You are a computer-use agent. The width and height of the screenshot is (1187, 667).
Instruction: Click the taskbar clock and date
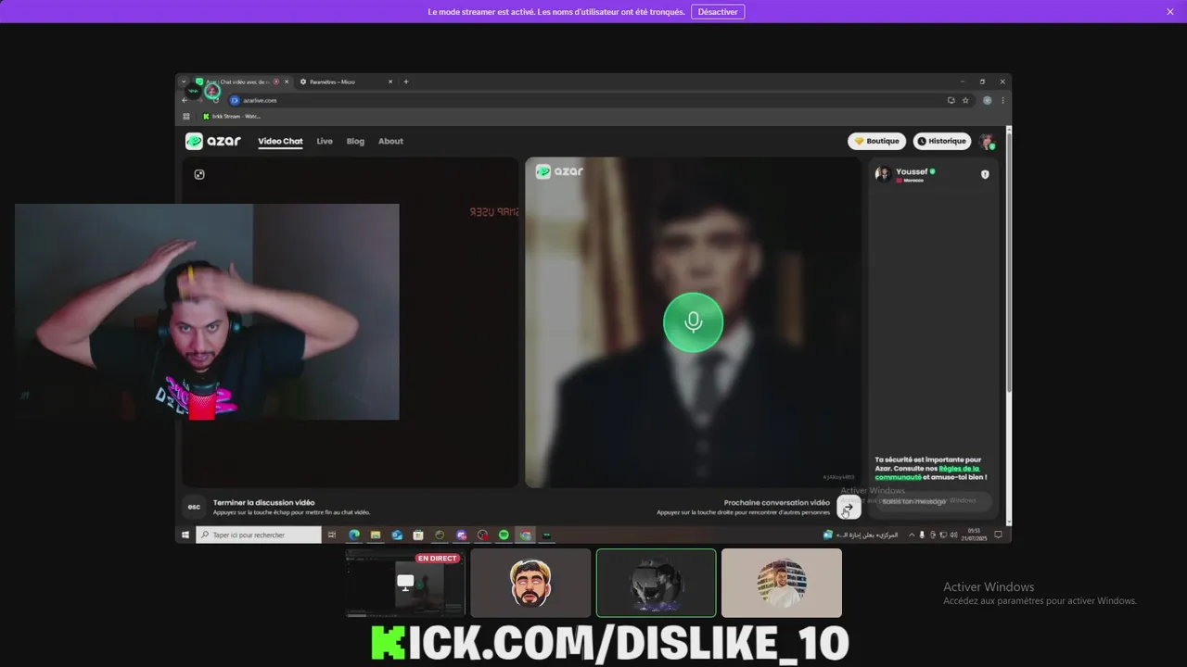coord(974,535)
